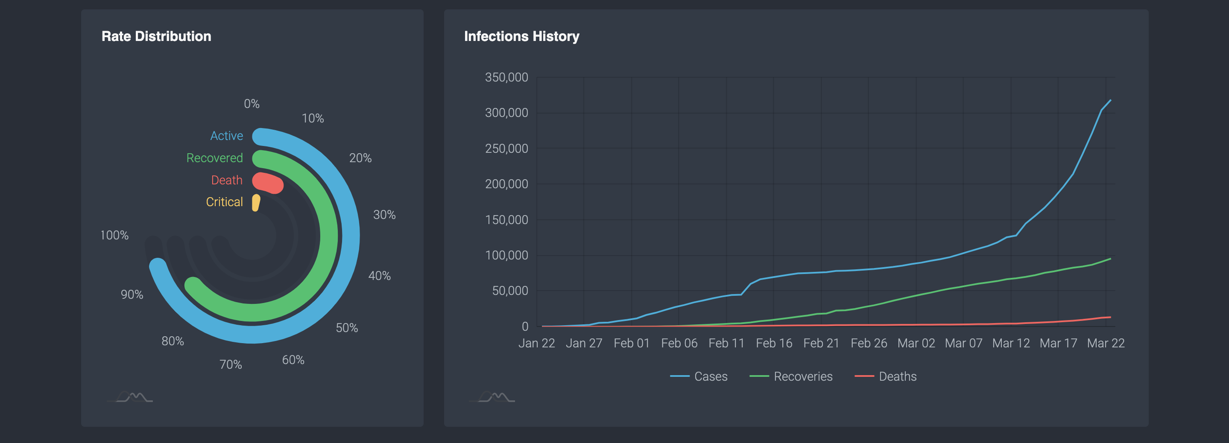This screenshot has height=443, width=1229.
Task: Click the 'Jan 27' x-axis date label
Action: (584, 343)
